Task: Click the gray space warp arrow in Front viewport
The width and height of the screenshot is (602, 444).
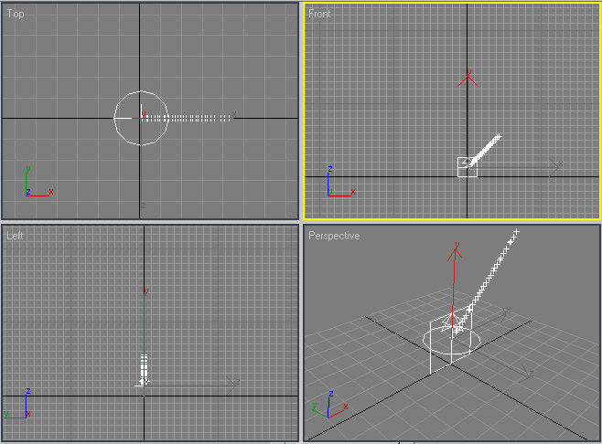Action: point(555,164)
